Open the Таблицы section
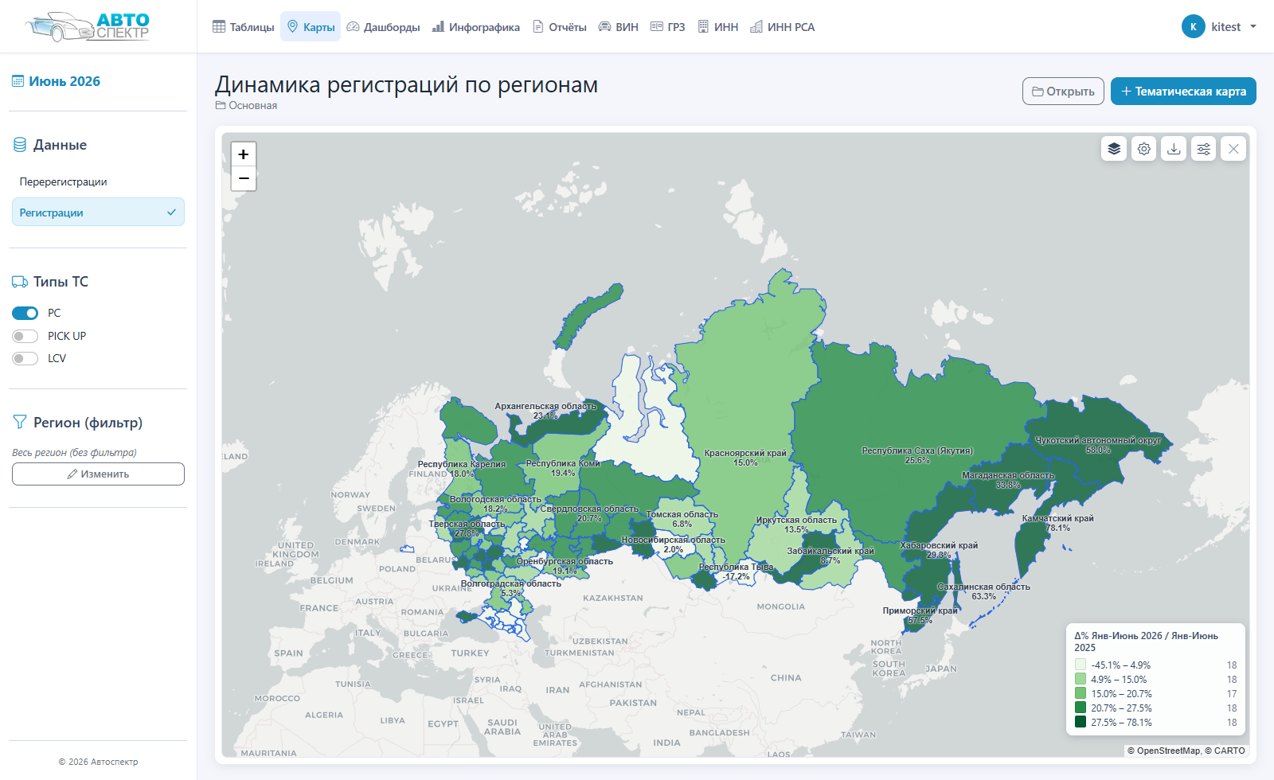Screen dimensions: 1274x780 tap(243, 26)
